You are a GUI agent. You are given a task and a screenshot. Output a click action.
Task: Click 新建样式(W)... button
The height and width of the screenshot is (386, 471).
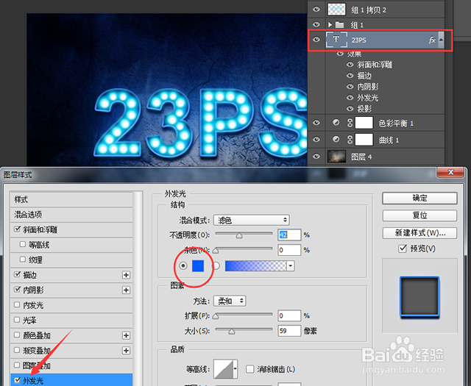419,232
